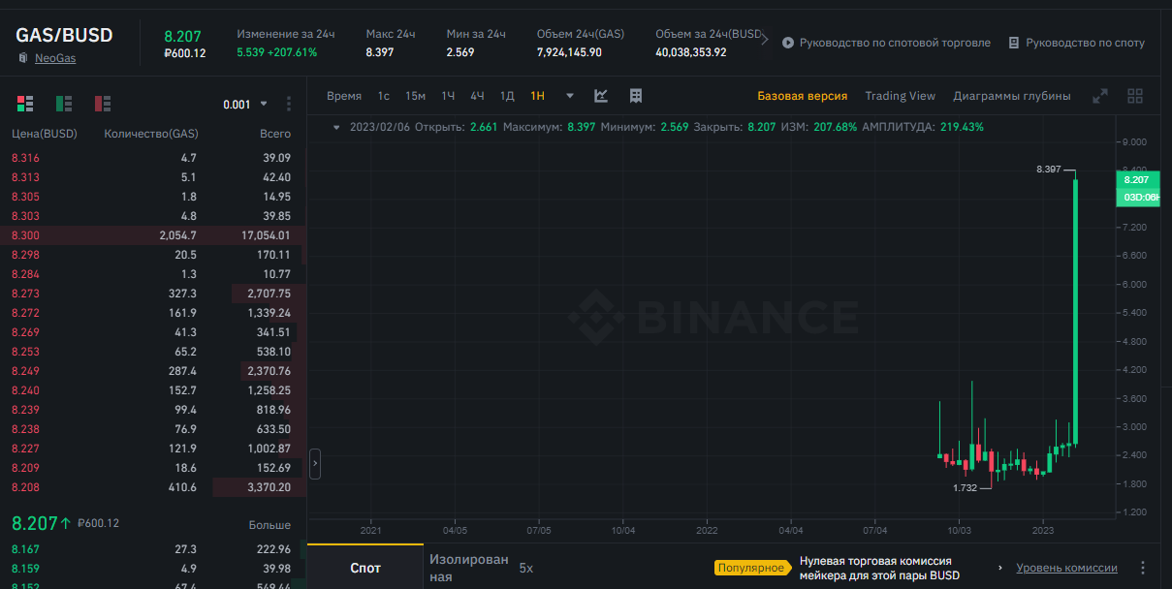
Task: Click Количество(GAS) column header
Action: pyautogui.click(x=151, y=134)
